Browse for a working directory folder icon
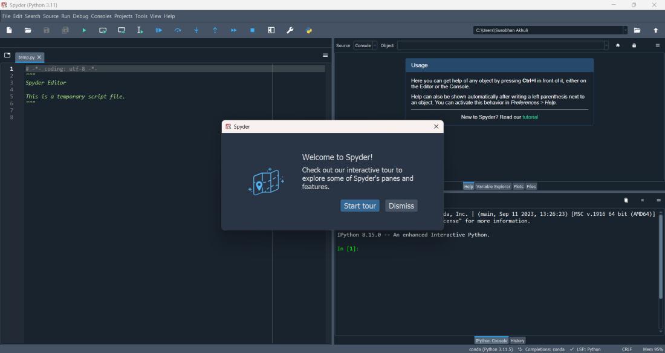The height and width of the screenshot is (353, 665). coord(637,30)
